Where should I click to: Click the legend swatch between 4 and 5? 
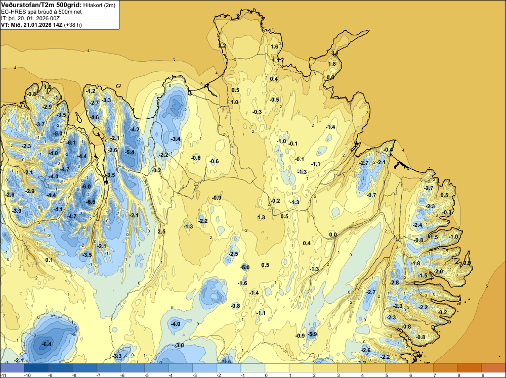(x=373, y=368)
